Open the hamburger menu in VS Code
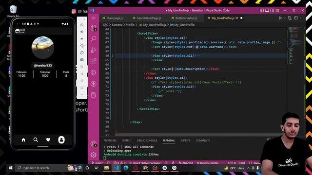This screenshot has width=312, height=175. click(x=93, y=18)
